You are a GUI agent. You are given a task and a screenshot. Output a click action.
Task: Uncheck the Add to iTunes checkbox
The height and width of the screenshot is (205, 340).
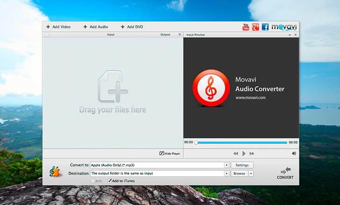coord(110,181)
